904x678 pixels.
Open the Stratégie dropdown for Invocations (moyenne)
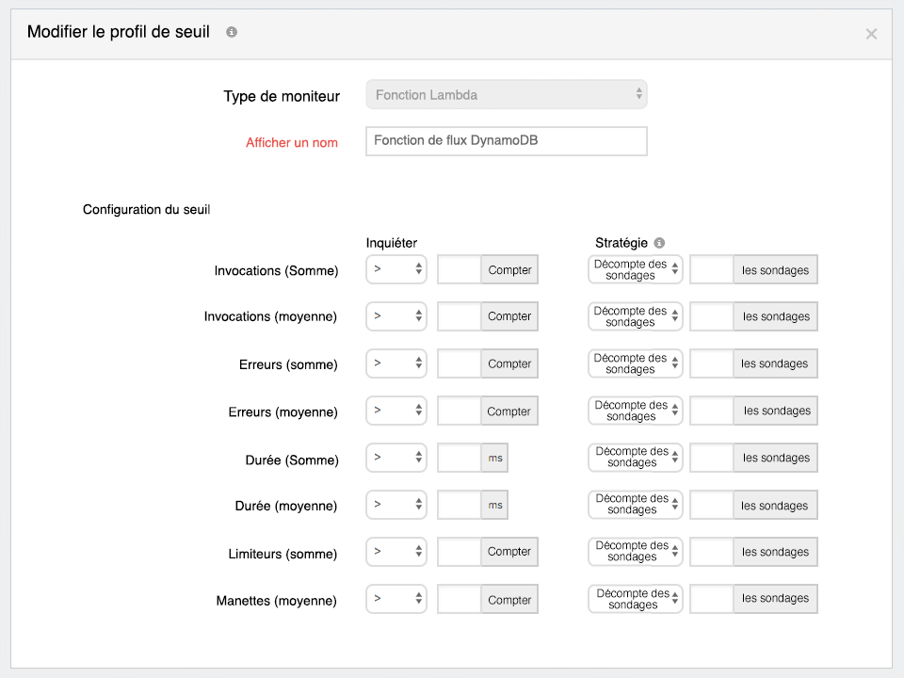(634, 315)
